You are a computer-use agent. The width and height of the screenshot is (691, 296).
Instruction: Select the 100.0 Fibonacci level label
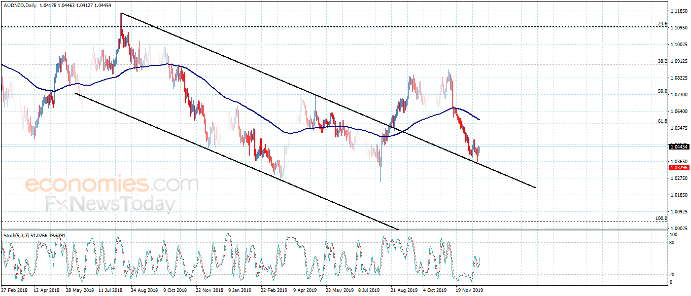pyautogui.click(x=661, y=218)
